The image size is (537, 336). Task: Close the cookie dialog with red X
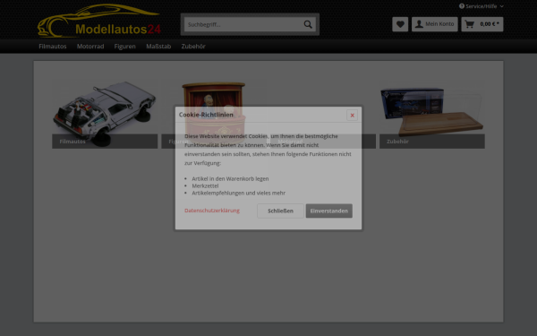pyautogui.click(x=352, y=116)
